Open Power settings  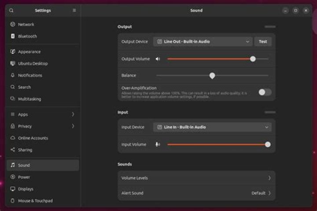[43, 177]
